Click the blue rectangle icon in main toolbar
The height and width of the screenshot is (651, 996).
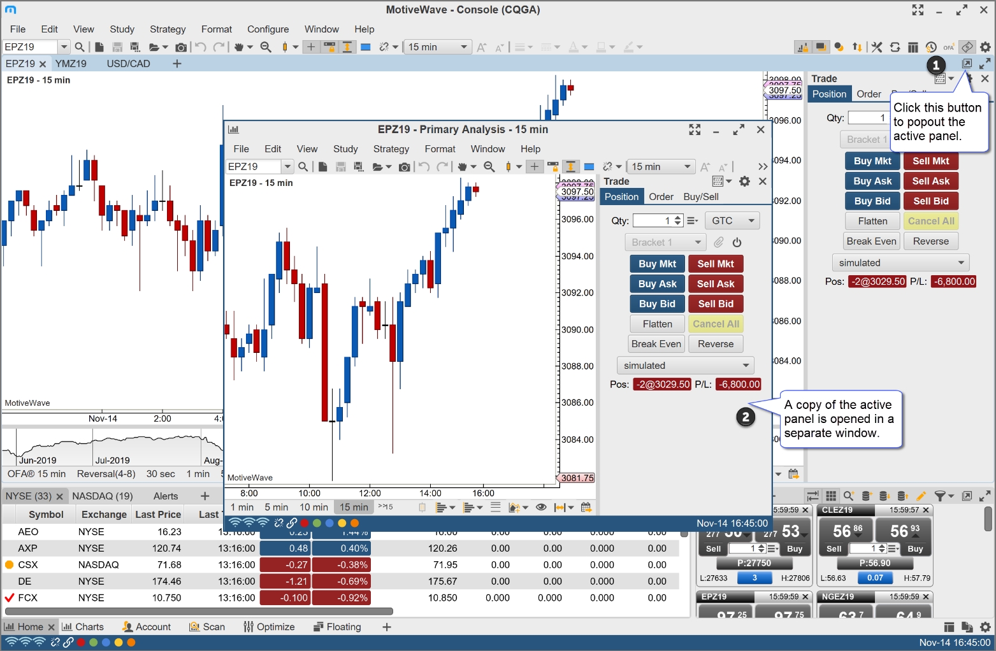[x=366, y=47]
